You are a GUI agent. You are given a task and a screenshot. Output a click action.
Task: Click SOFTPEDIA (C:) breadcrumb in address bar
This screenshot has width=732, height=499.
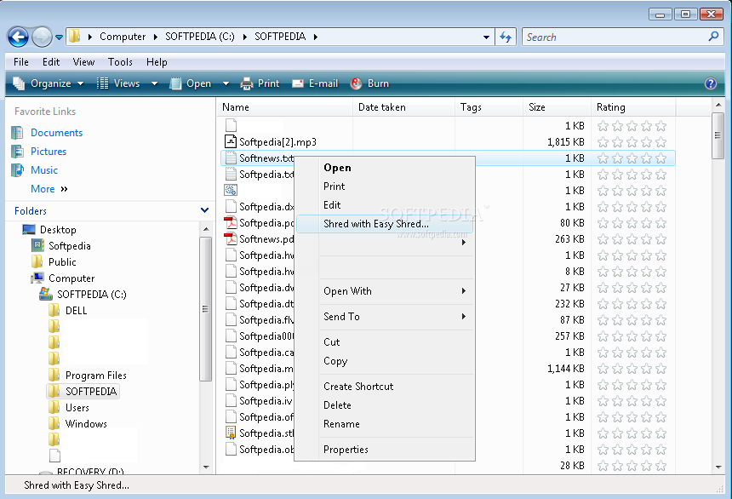199,37
